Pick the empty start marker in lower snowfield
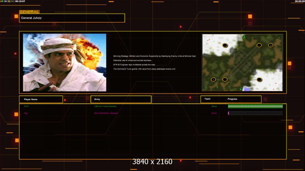Screen dimensions: 305x171 [259, 80]
